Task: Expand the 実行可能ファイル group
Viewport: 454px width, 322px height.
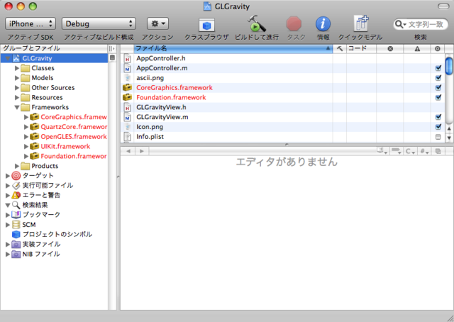Action: coord(8,186)
